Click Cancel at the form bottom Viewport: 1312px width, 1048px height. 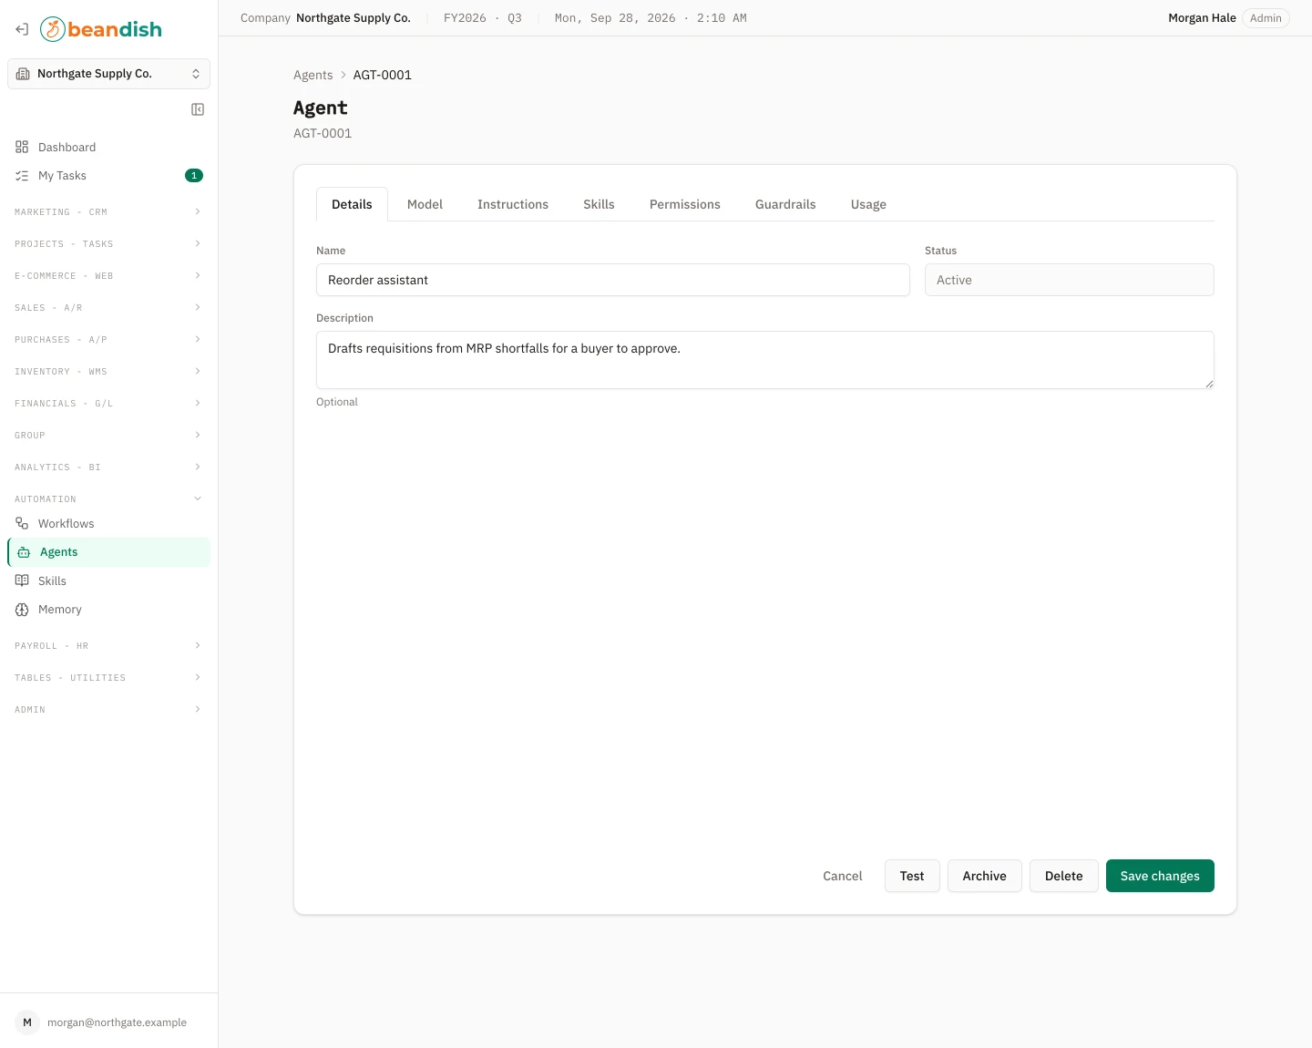pos(843,876)
